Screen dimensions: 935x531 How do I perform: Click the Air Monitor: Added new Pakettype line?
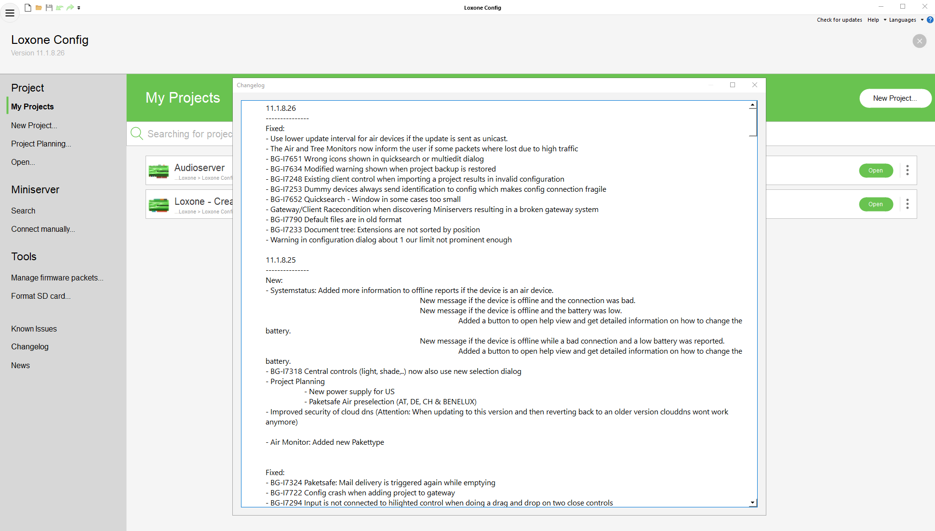325,442
